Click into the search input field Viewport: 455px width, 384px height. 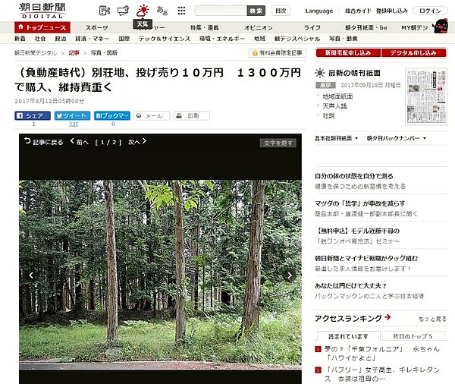tap(221, 11)
